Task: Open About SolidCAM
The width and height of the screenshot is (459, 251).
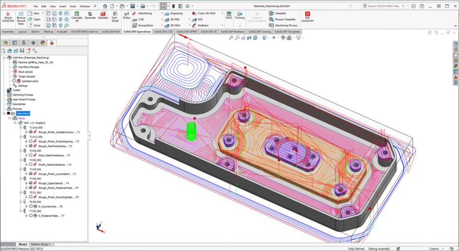Action: pyautogui.click(x=8, y=17)
